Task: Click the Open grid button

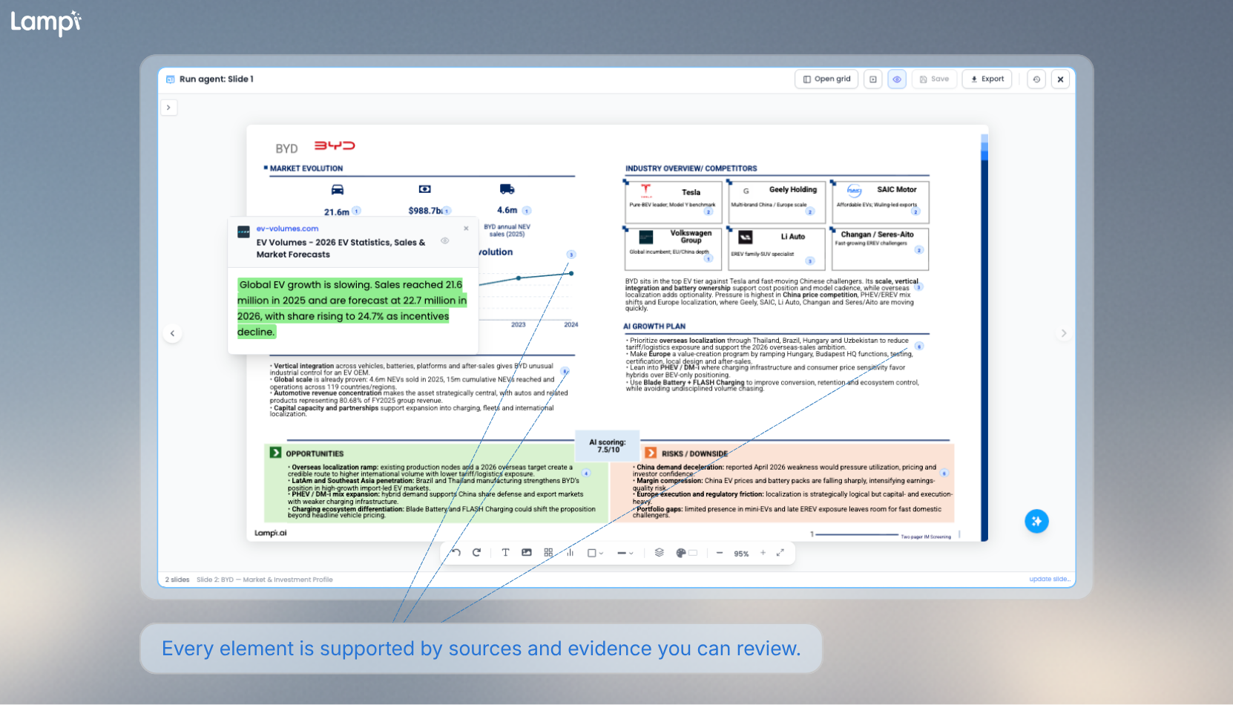Action: 826,79
